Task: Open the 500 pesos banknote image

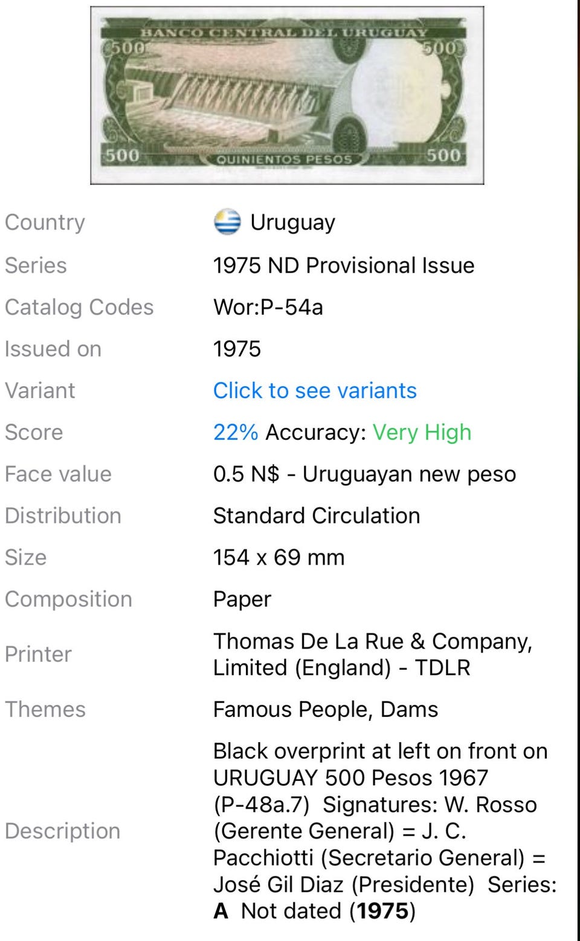Action: pyautogui.click(x=287, y=95)
